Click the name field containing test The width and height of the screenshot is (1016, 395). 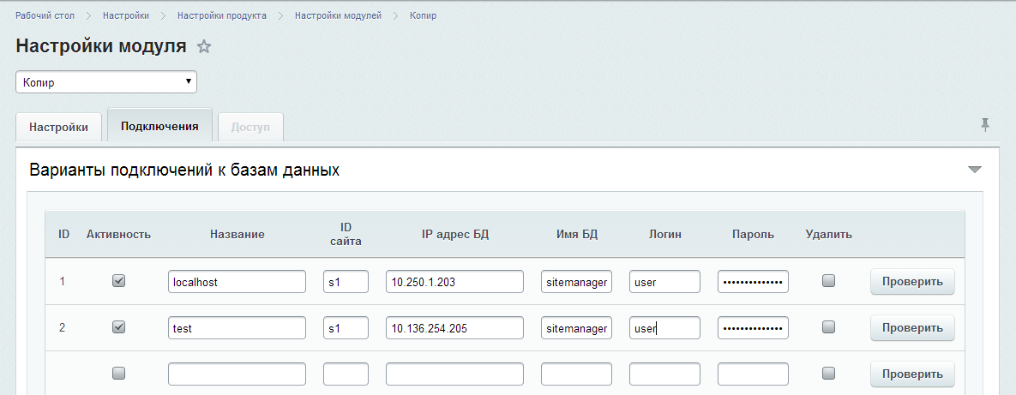click(237, 328)
